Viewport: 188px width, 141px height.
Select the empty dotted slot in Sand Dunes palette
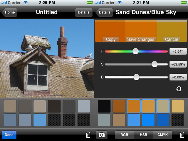pyautogui.click(x=178, y=120)
